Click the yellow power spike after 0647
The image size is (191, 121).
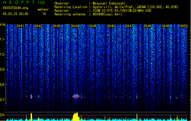pyautogui.click(x=137, y=117)
